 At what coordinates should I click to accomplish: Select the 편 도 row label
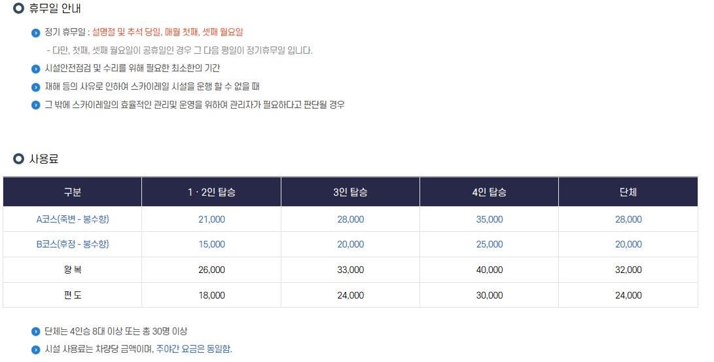pos(73,295)
